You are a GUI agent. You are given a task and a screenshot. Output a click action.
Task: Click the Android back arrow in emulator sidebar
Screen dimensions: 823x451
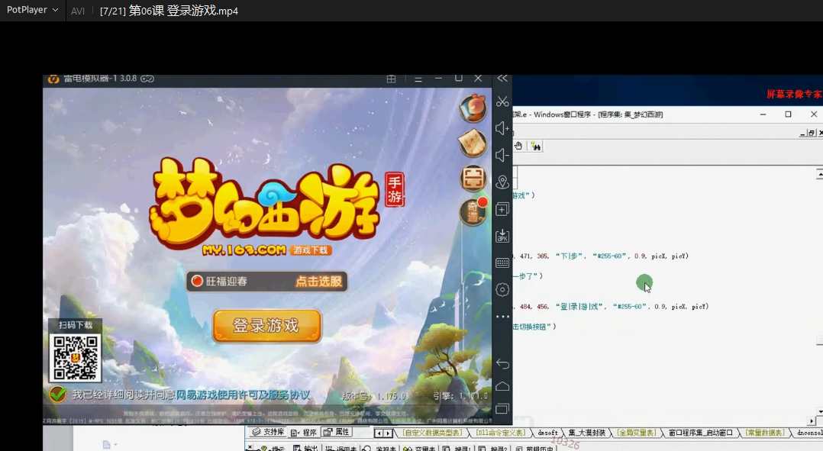pyautogui.click(x=502, y=363)
